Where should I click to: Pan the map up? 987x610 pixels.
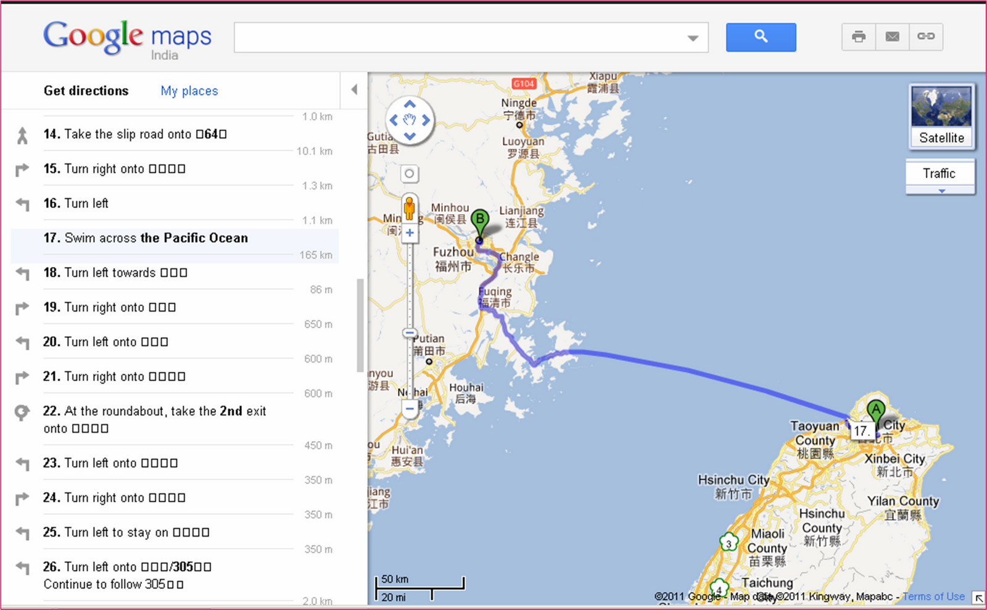(410, 104)
